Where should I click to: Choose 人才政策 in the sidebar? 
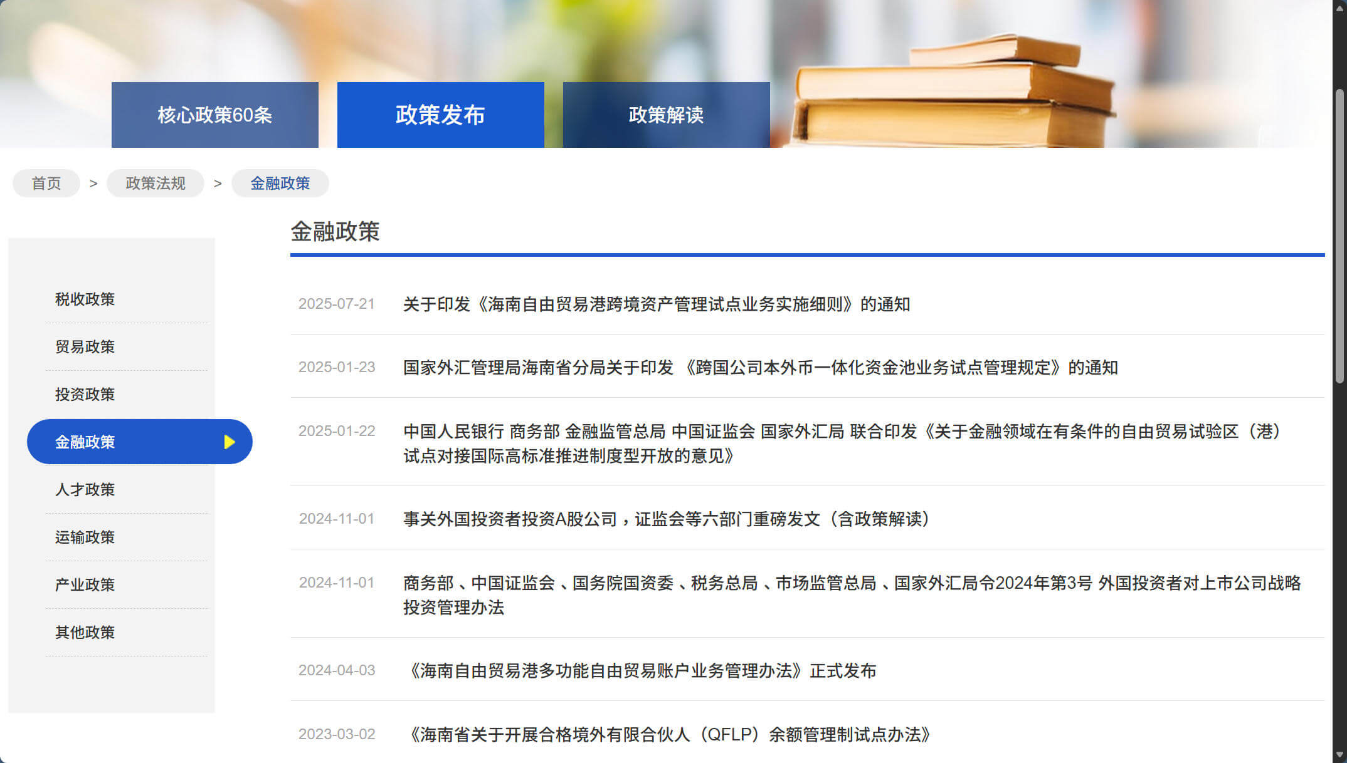pyautogui.click(x=85, y=490)
